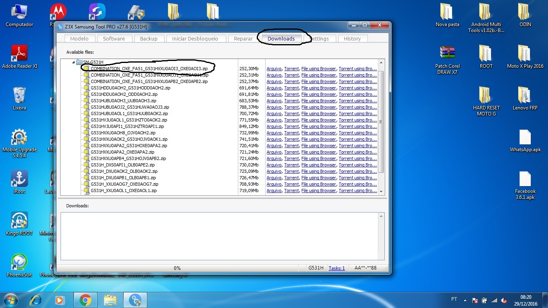
Task: Launch the iRoot desktop shortcut
Action: pos(19,182)
